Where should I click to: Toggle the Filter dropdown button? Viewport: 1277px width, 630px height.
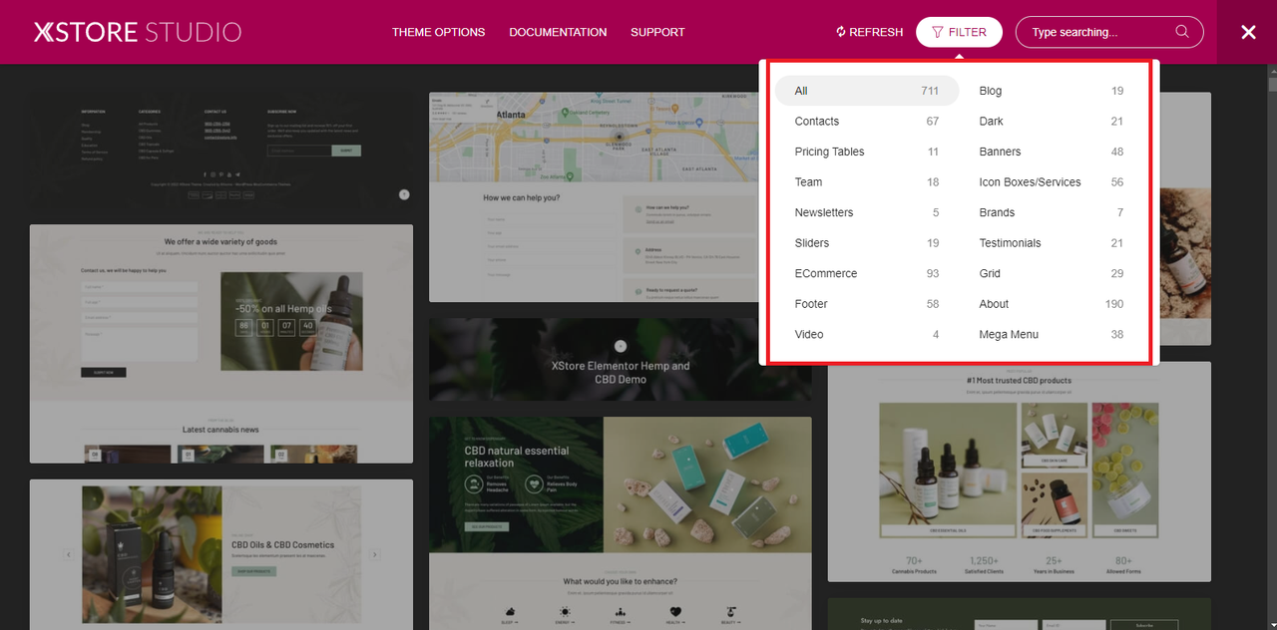[959, 32]
